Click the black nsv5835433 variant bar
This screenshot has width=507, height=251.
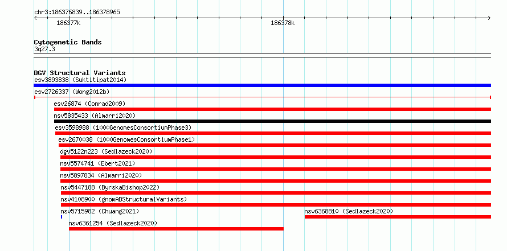[272, 121]
